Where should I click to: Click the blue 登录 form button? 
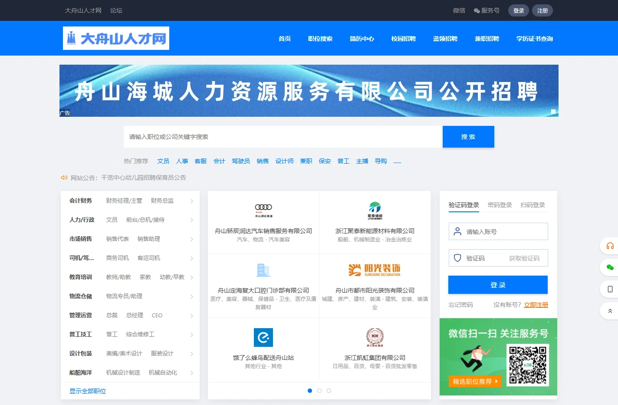tap(498, 285)
